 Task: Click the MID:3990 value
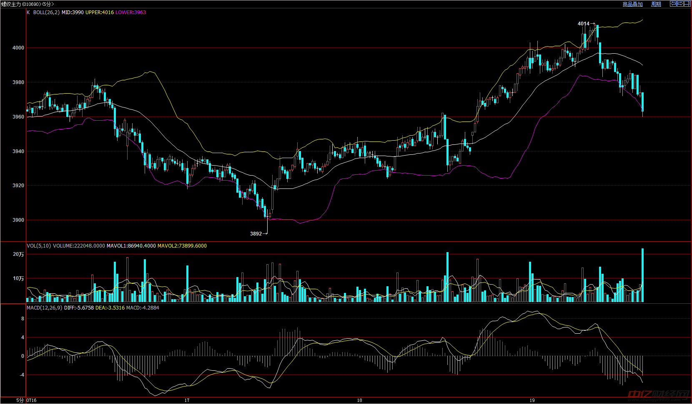(73, 12)
